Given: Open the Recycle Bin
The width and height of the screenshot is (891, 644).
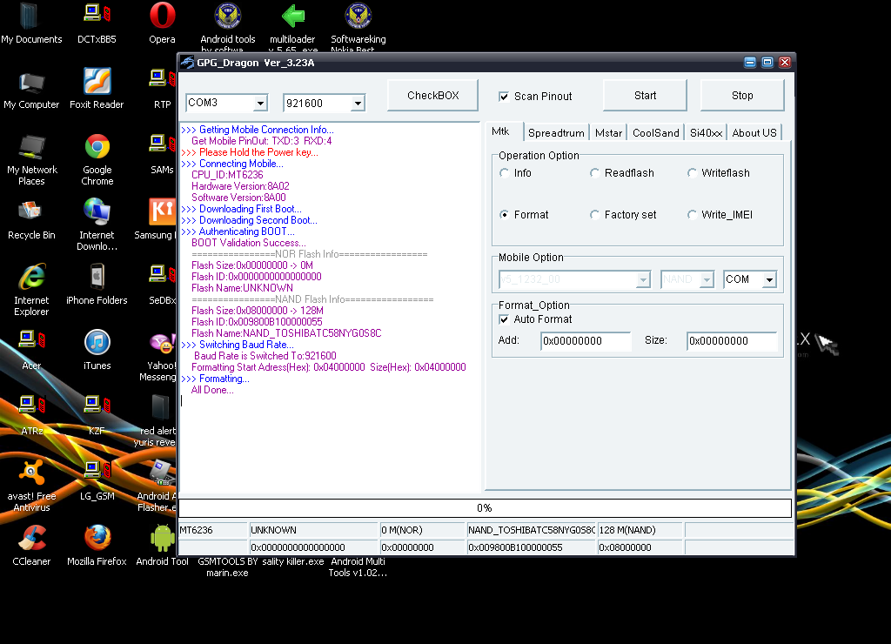Looking at the screenshot, I should [x=32, y=212].
